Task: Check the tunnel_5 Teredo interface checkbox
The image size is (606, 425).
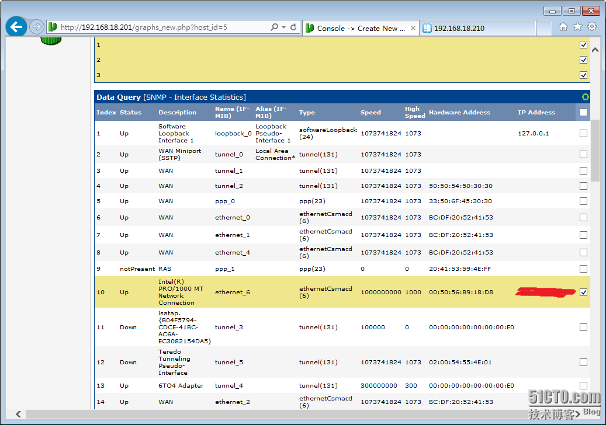Action: pyautogui.click(x=584, y=362)
